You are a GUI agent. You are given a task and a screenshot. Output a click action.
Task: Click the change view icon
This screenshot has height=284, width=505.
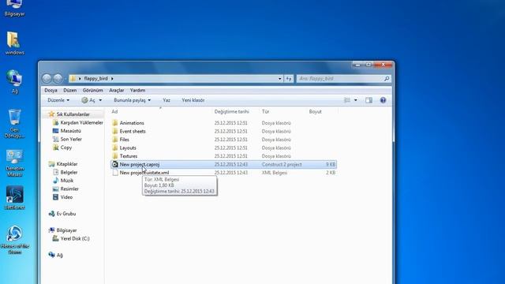pyautogui.click(x=347, y=100)
